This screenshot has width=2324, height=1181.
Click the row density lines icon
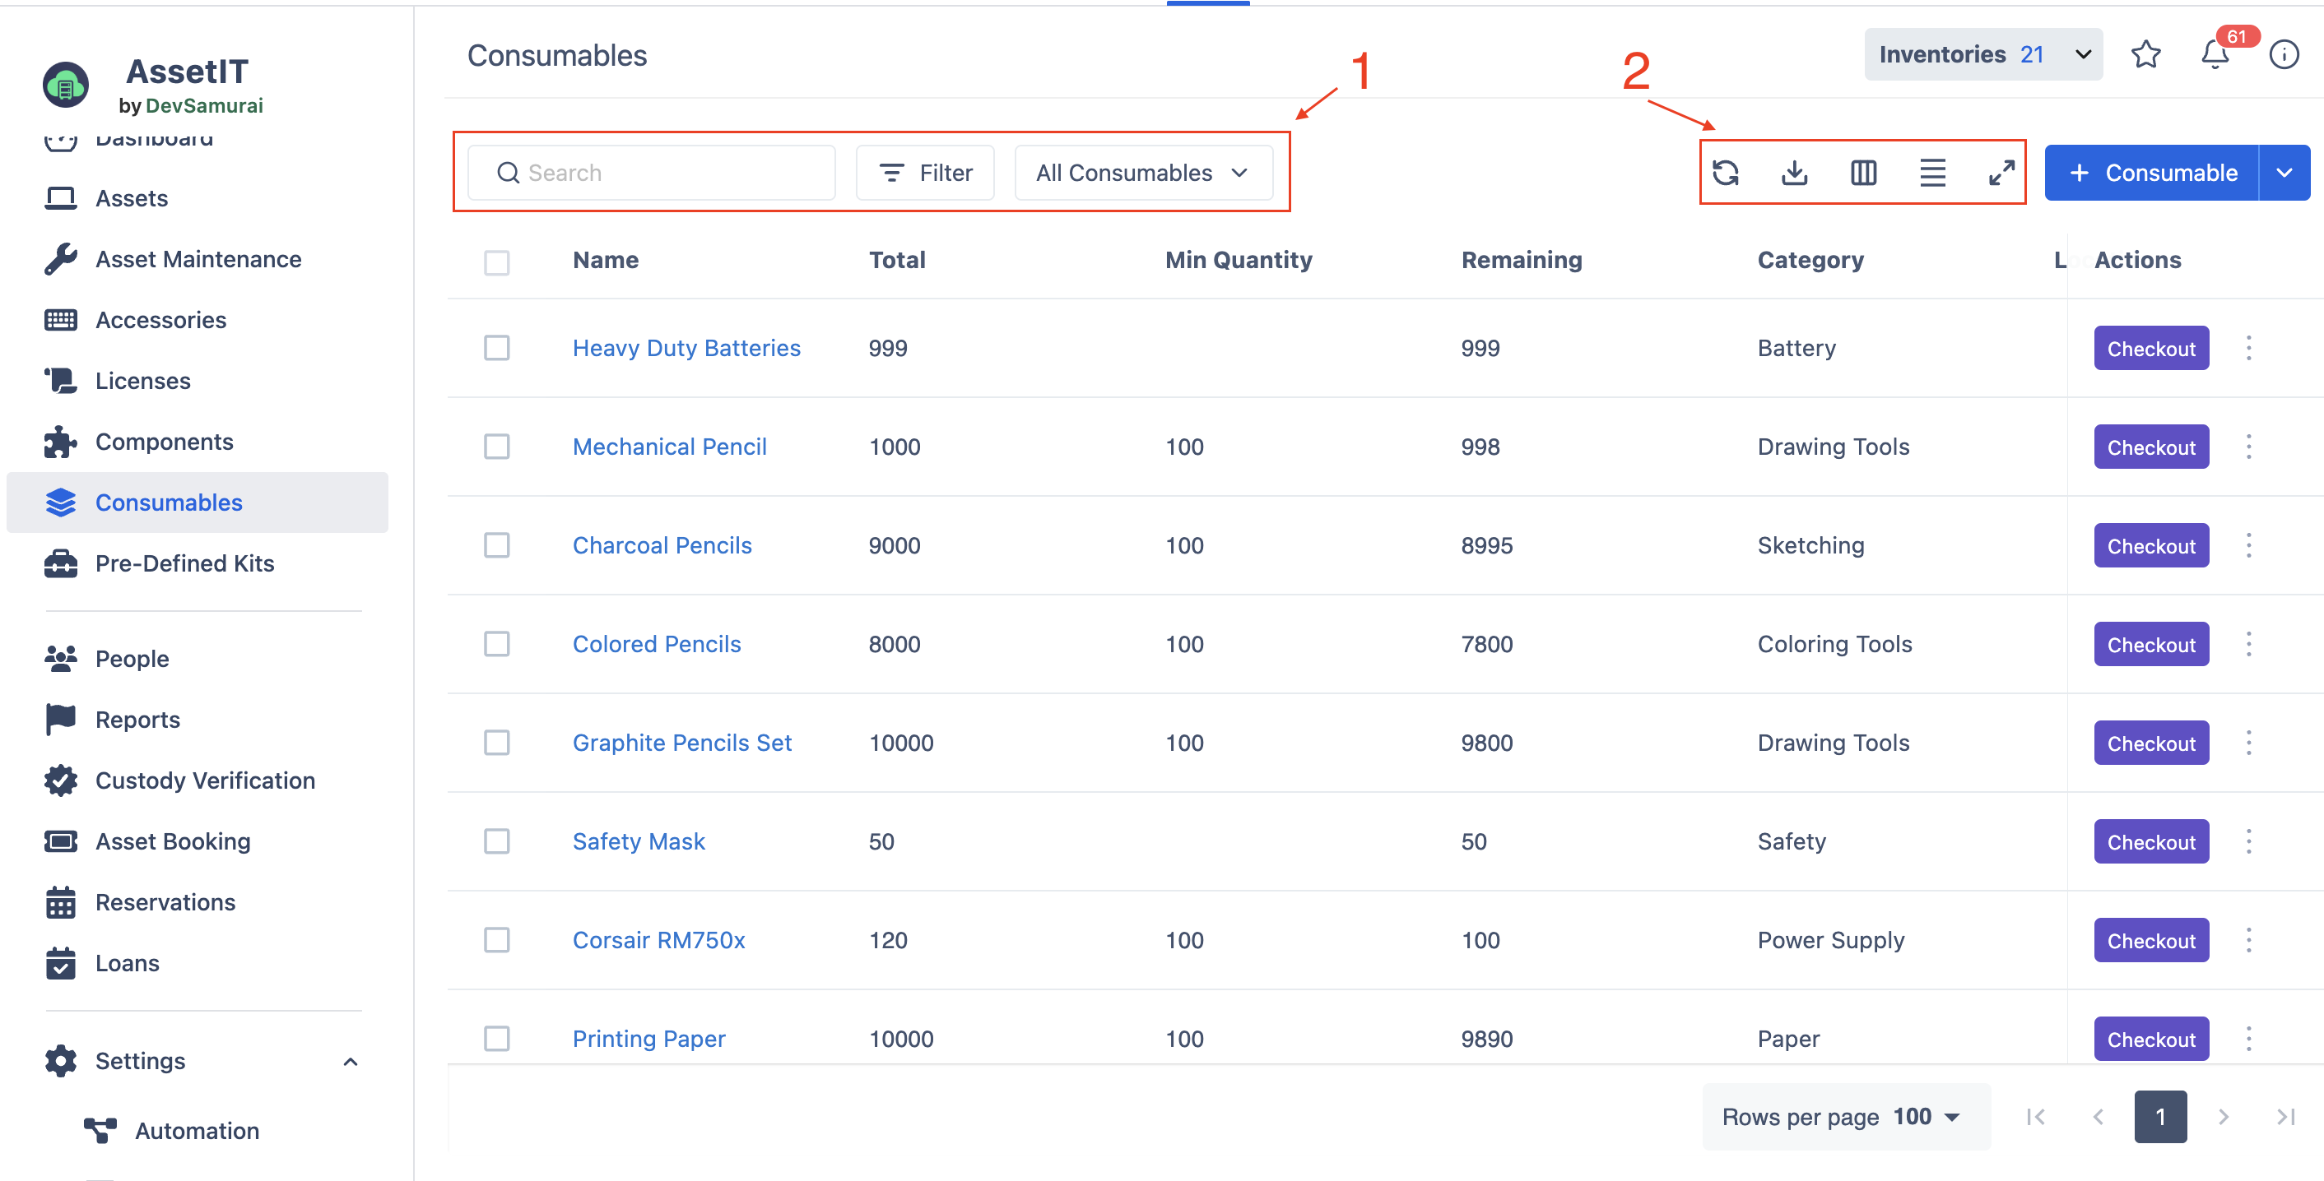click(1931, 172)
